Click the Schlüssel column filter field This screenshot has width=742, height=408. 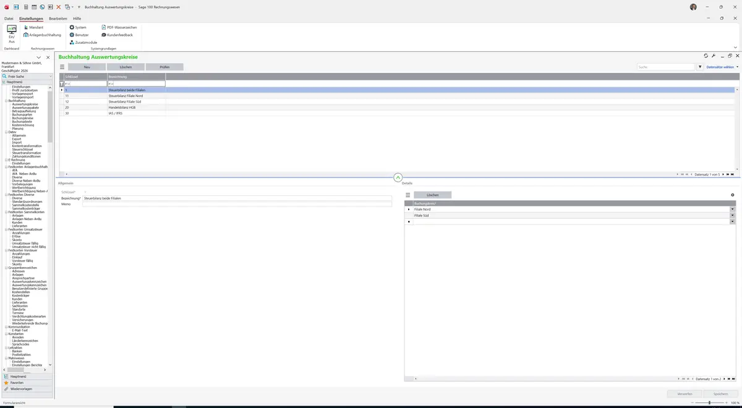(85, 83)
